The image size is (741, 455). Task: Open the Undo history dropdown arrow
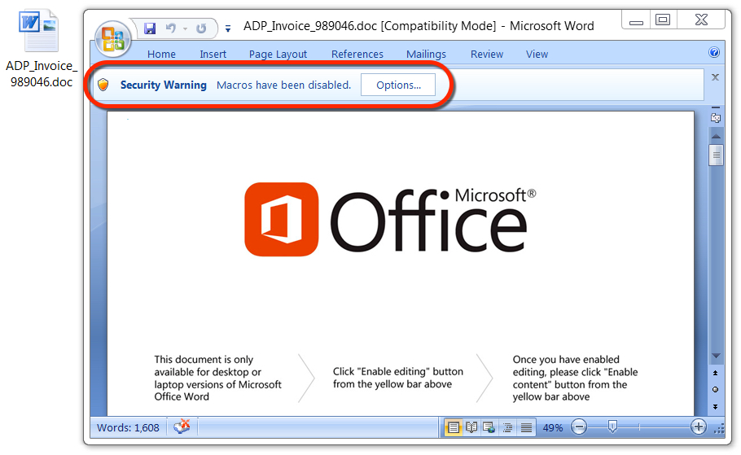(186, 28)
